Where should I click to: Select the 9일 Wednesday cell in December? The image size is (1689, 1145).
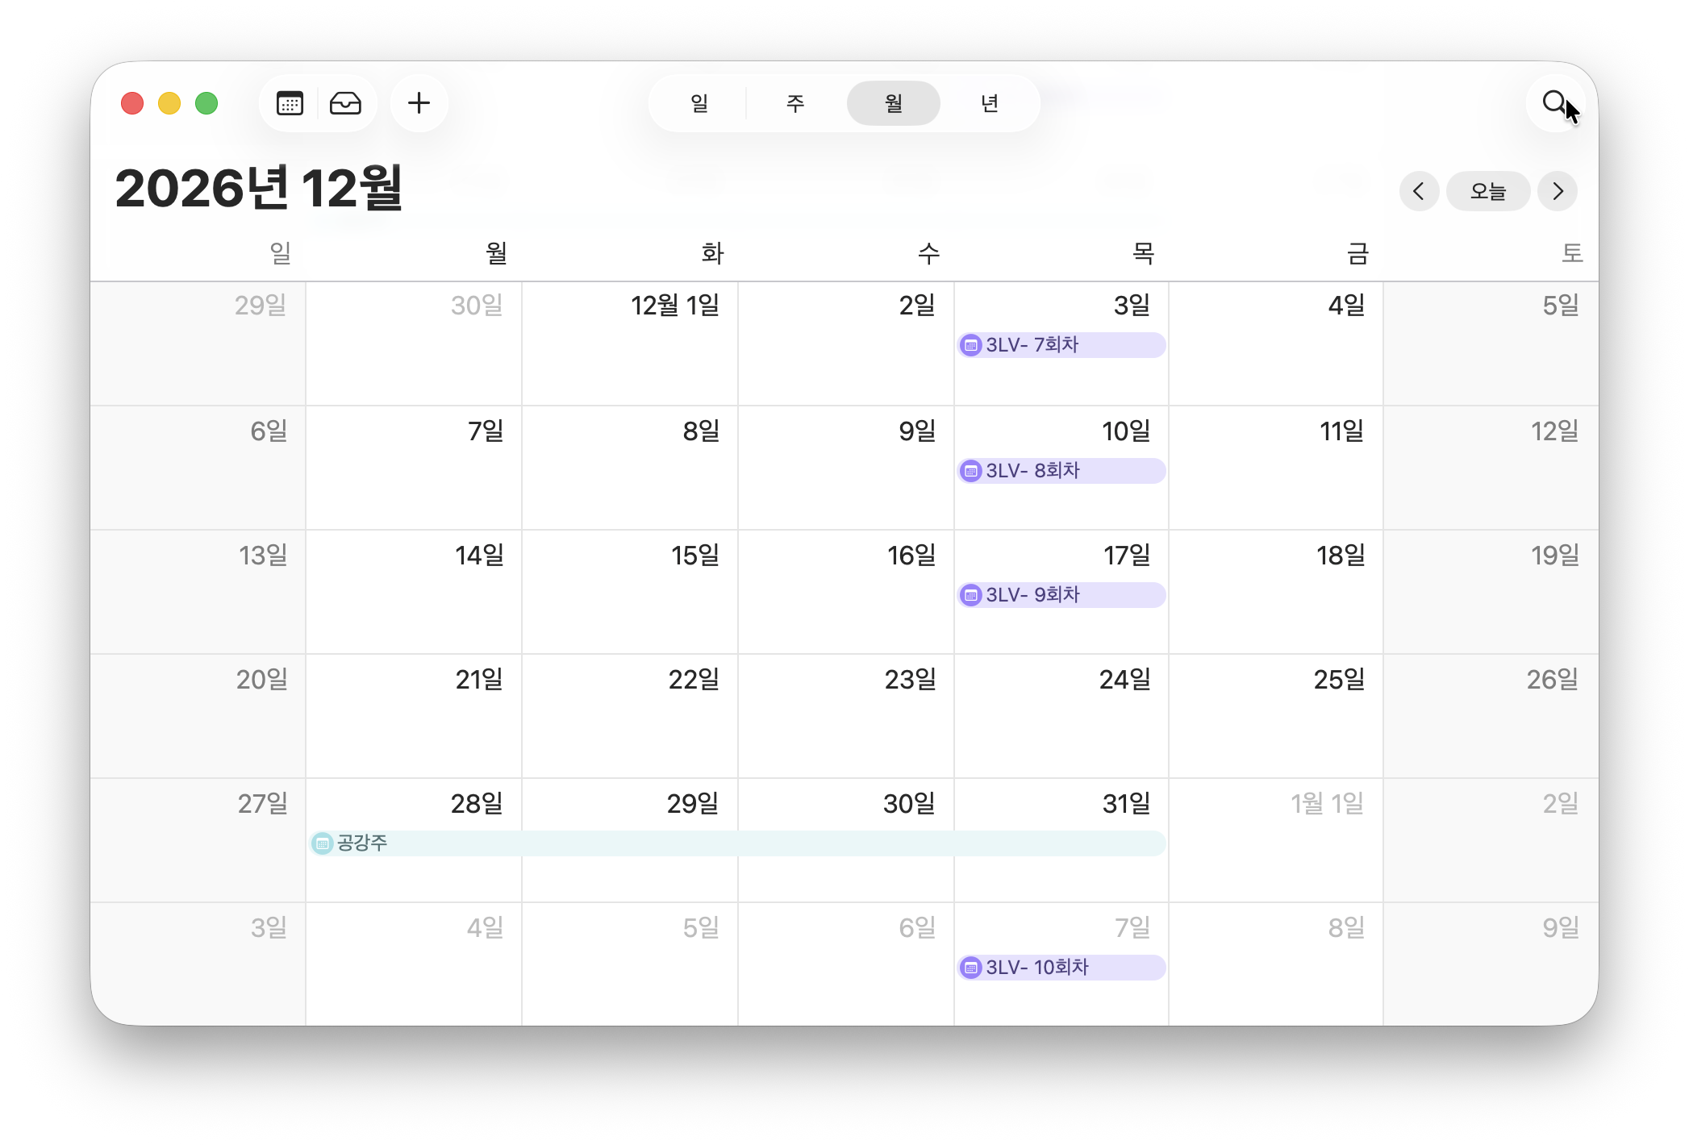tap(846, 468)
